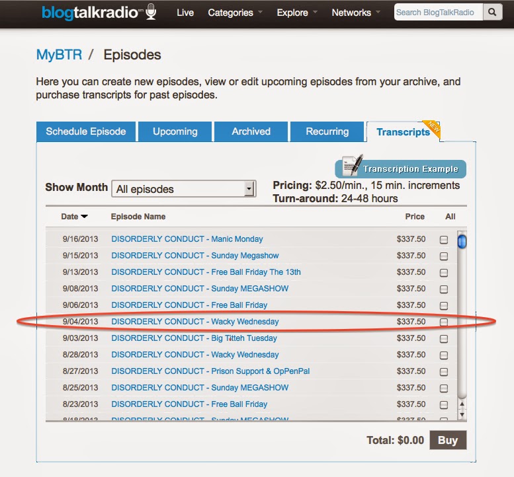This screenshot has height=477, width=514.
Task: Switch to the Archived tab
Action: pos(251,131)
